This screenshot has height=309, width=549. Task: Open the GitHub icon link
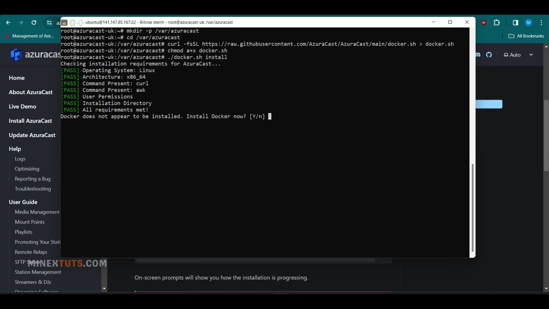[489, 55]
